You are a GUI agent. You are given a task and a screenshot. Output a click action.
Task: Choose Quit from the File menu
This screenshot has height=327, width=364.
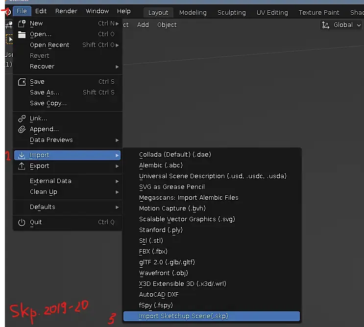click(68, 222)
